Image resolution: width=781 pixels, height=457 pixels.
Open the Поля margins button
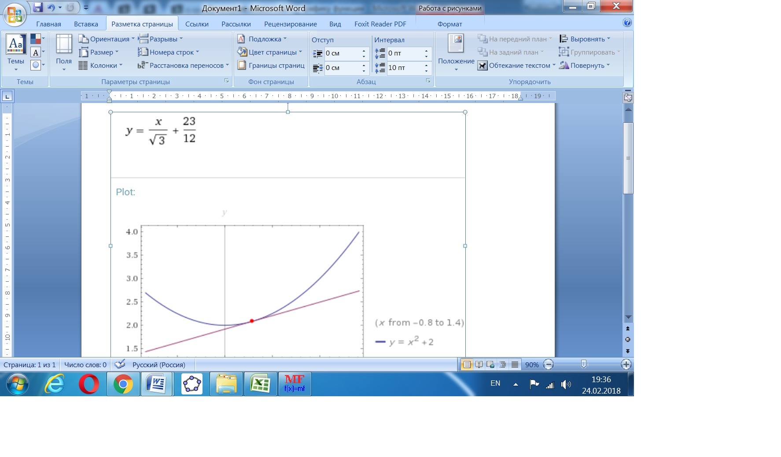pyautogui.click(x=64, y=52)
